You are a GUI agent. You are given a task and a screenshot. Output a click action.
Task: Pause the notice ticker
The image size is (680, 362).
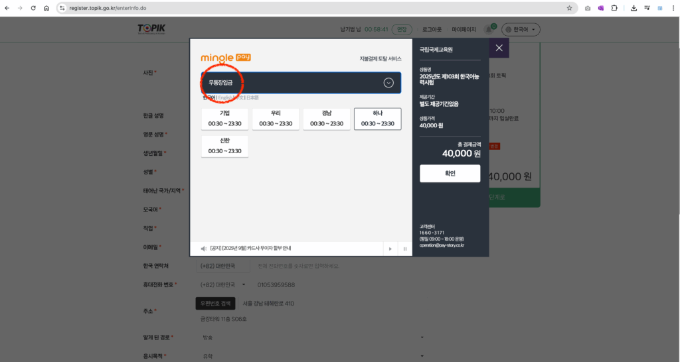click(405, 249)
